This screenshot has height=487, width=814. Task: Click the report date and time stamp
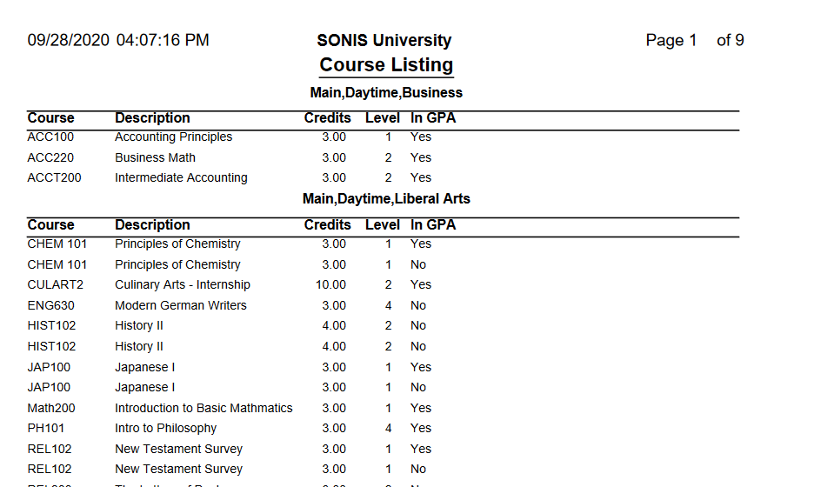click(x=118, y=41)
